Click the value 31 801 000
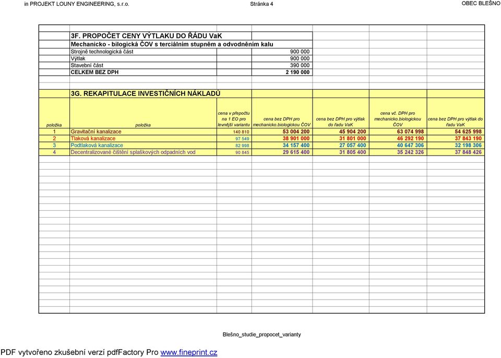This screenshot has width=501, height=358. (352, 138)
